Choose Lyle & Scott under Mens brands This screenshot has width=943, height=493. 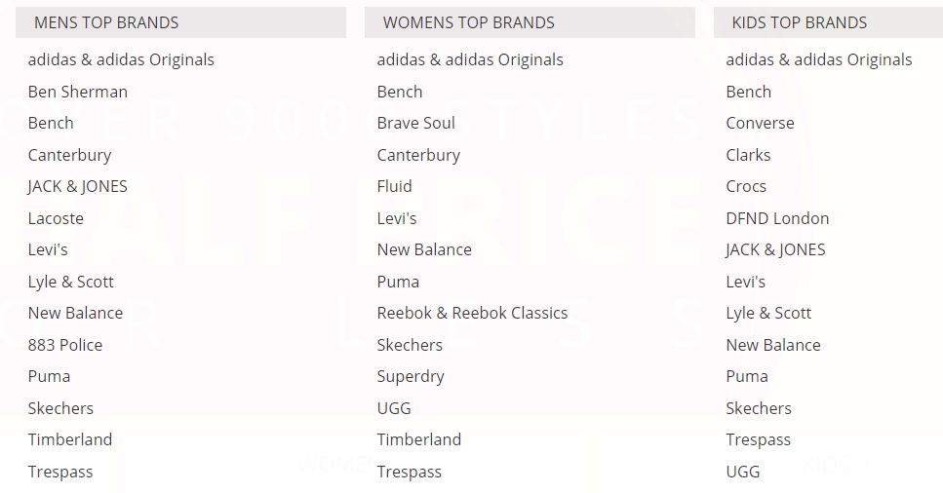71,282
